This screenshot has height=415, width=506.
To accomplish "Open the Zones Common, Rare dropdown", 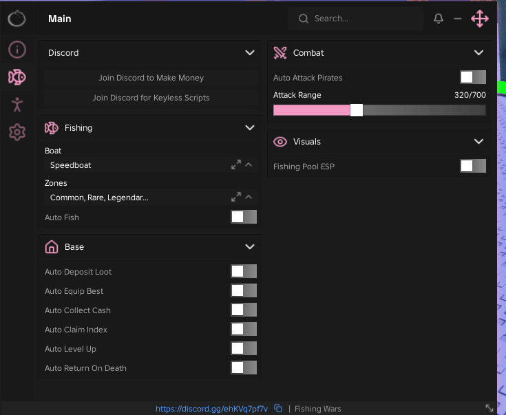I will click(151, 197).
